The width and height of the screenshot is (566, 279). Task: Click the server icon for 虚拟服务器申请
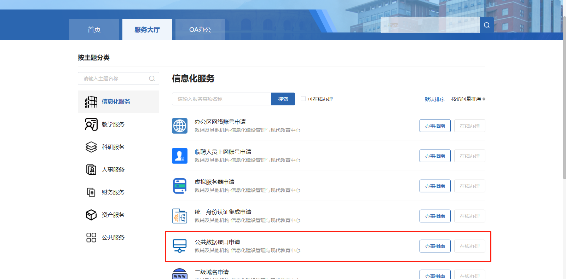(180, 186)
